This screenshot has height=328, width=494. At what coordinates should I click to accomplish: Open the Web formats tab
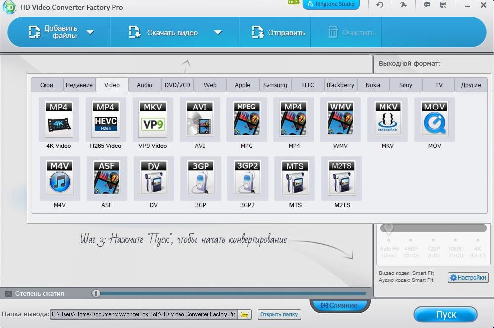tap(210, 85)
